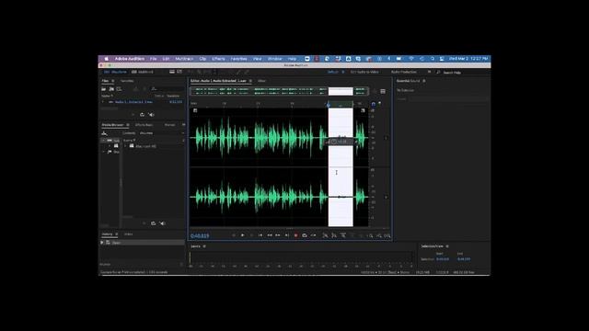The image size is (589, 331).
Task: Click Zoom In Amplitude icon
Action: [x=325, y=235]
